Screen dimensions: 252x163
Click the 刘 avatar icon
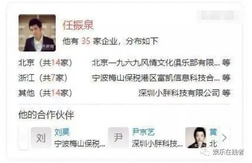41,137
